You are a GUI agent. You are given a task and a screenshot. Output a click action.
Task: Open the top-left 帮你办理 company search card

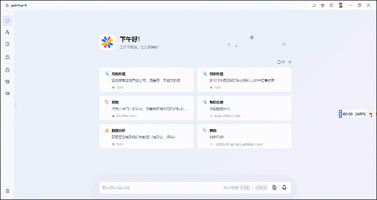pos(146,80)
